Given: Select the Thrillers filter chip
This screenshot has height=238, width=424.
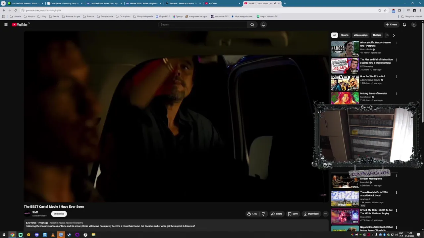Looking at the screenshot, I should tap(377, 35).
